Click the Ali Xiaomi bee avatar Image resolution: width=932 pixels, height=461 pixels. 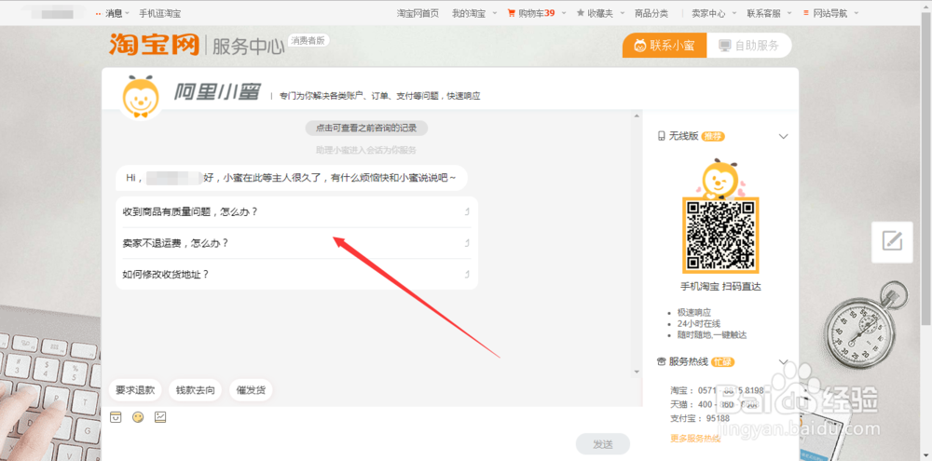pyautogui.click(x=141, y=96)
